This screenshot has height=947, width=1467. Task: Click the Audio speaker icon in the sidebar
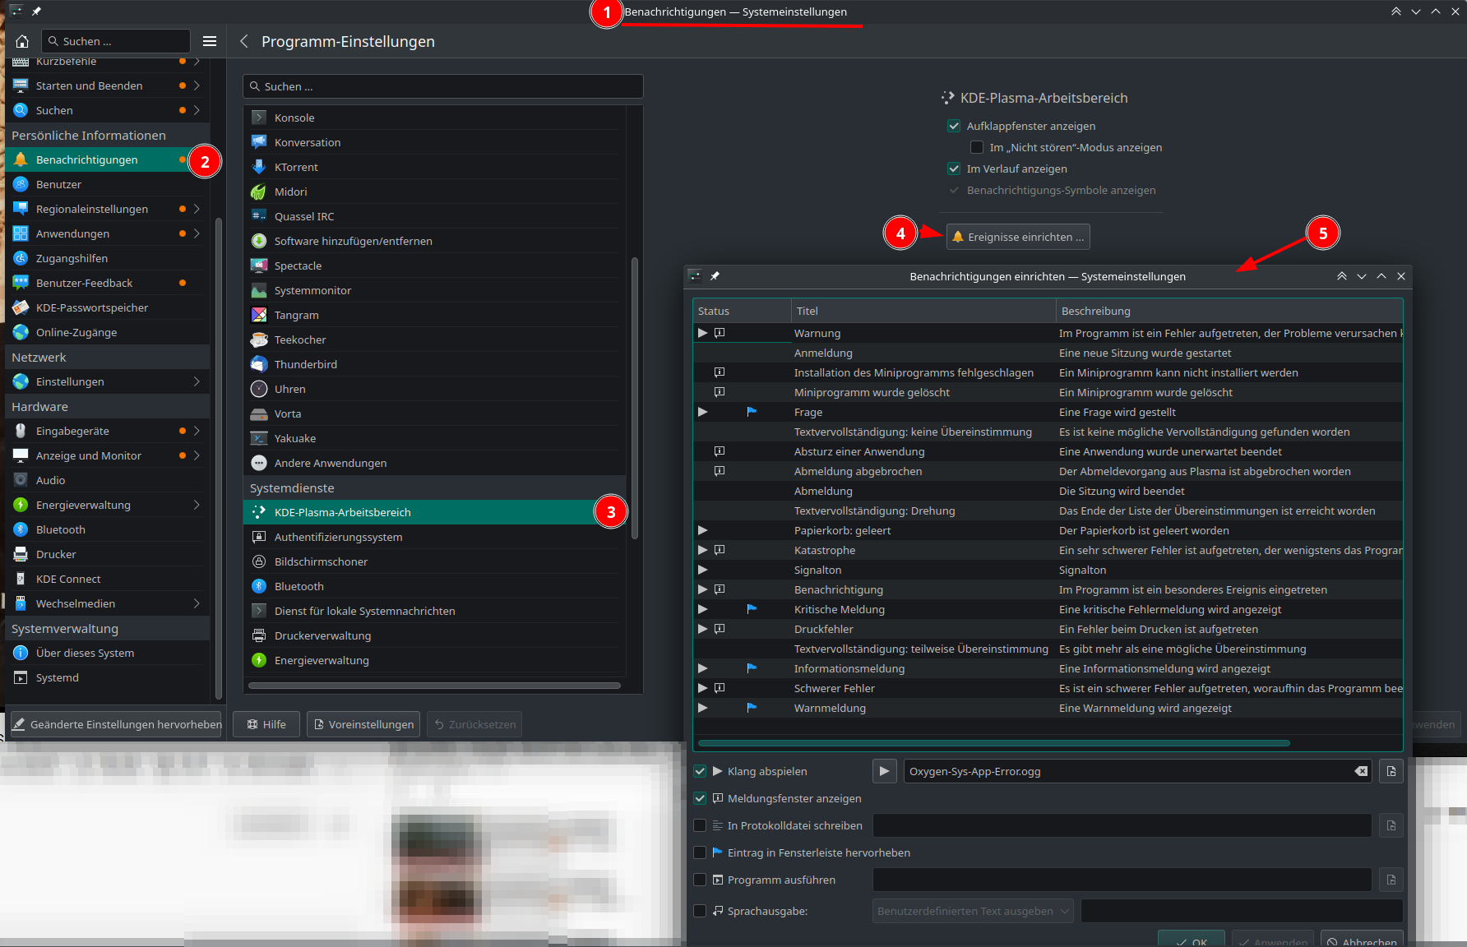tap(21, 480)
